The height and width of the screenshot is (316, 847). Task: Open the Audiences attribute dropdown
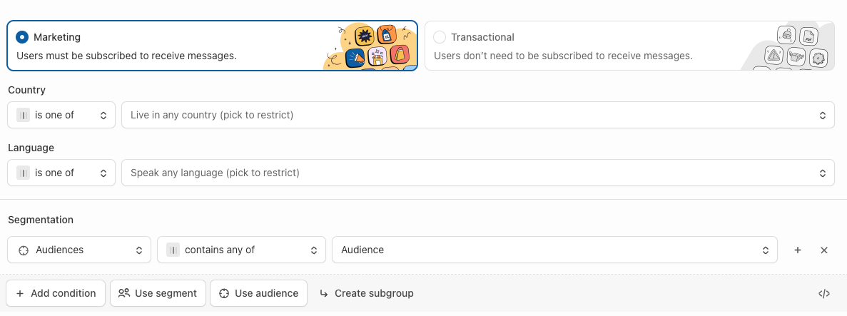[x=79, y=250]
